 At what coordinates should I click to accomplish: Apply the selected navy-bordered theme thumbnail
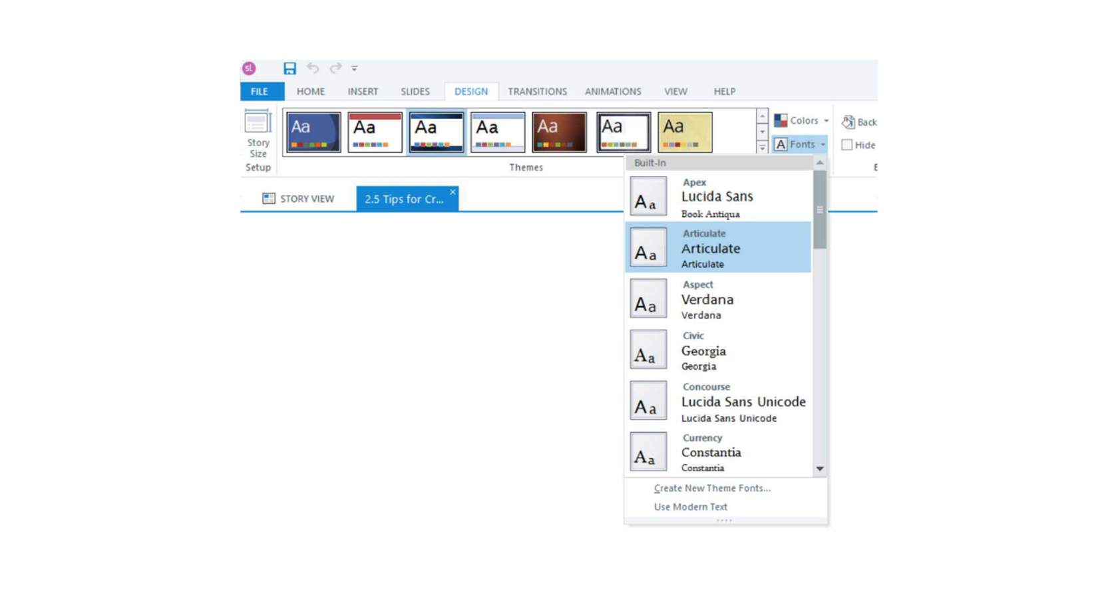click(437, 132)
